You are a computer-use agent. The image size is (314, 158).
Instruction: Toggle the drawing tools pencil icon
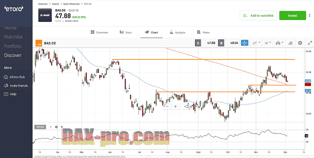pyautogui.click(x=290, y=43)
